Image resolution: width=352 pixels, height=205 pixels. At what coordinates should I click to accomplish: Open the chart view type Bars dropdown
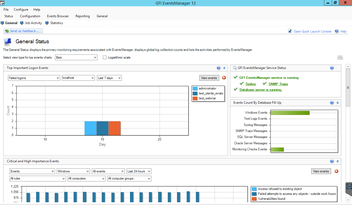76,57
